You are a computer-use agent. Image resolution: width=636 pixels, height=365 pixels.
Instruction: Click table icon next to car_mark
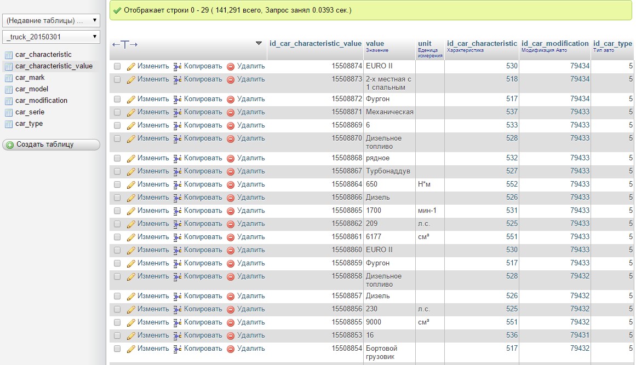9,78
